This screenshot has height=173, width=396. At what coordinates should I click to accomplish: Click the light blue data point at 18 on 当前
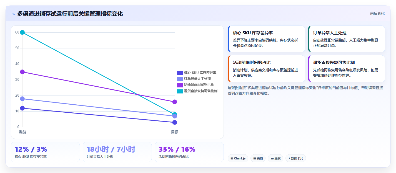click(x=22, y=99)
